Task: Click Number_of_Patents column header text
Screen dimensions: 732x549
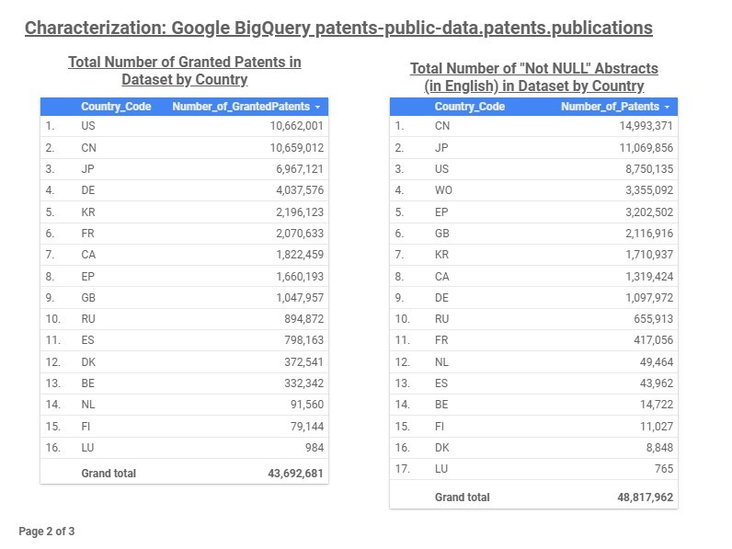Action: [610, 107]
